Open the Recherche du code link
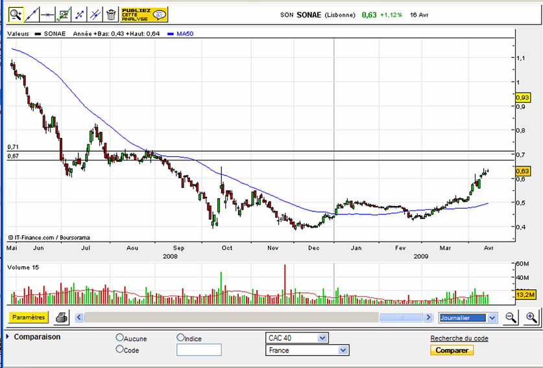The height and width of the screenshot is (368, 543). [x=459, y=338]
